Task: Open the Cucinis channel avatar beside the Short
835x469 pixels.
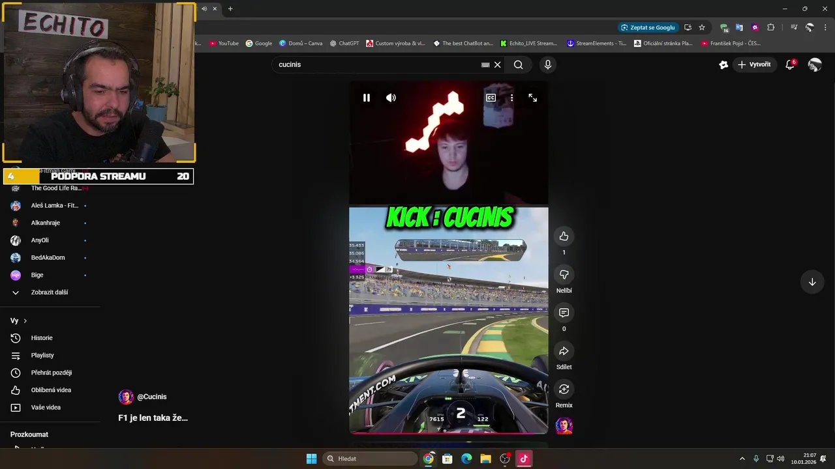Action: tap(564, 426)
